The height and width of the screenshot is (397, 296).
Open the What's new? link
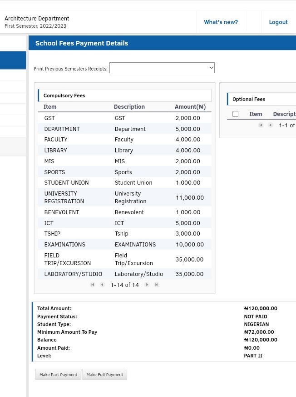click(221, 22)
